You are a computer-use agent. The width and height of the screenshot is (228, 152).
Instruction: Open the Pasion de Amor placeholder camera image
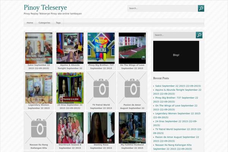pos(132,88)
